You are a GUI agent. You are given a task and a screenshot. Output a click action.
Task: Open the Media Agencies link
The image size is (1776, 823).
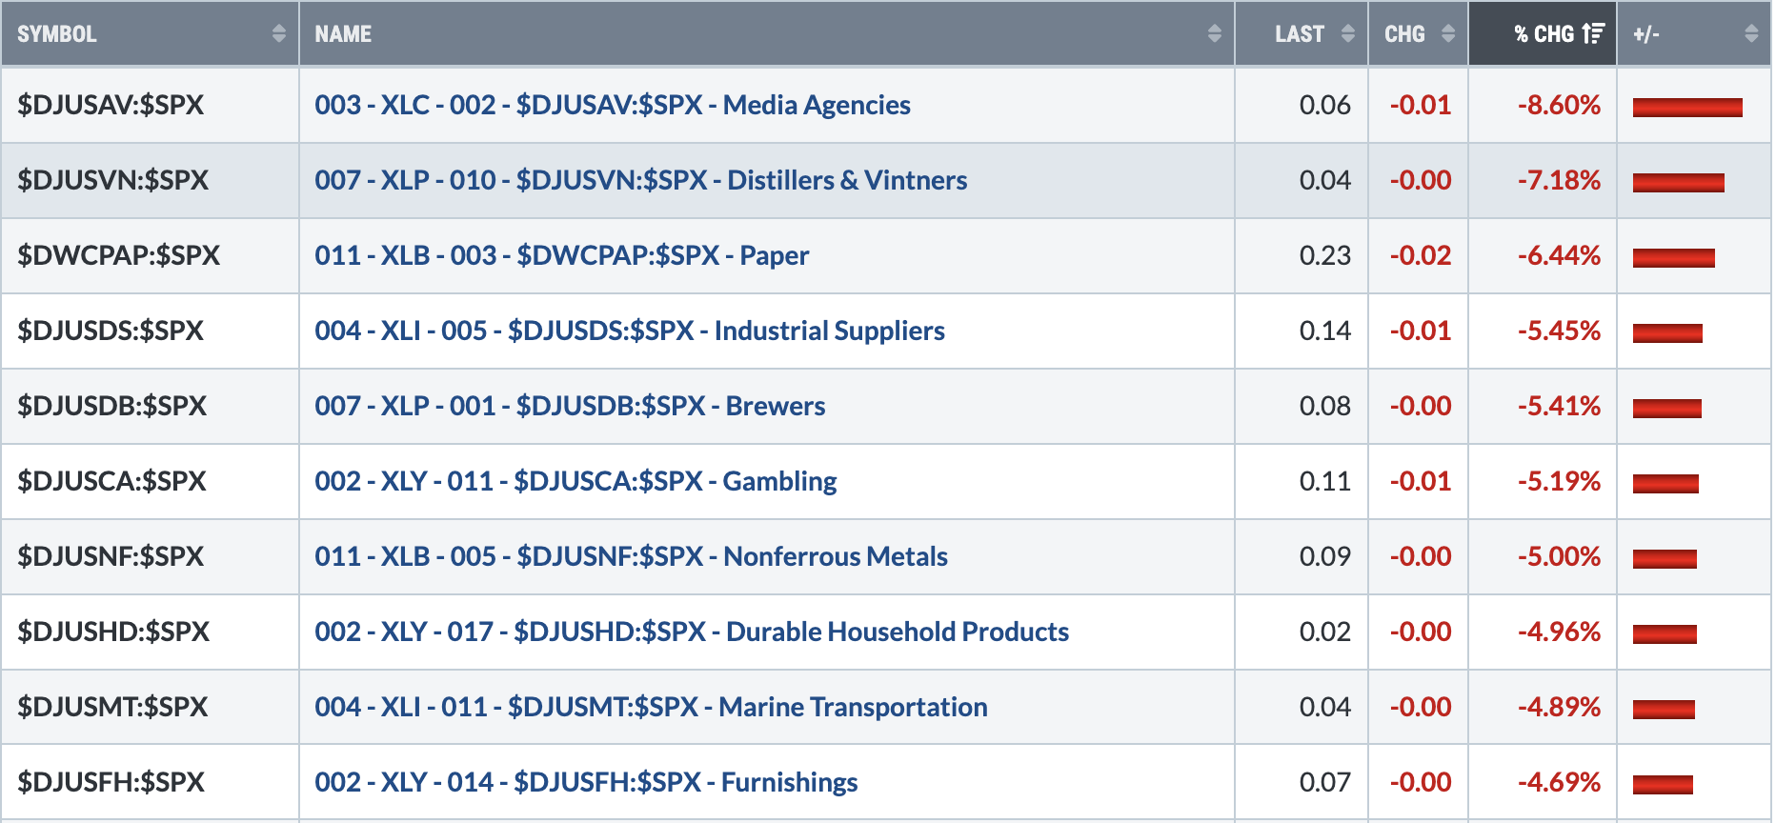613,105
